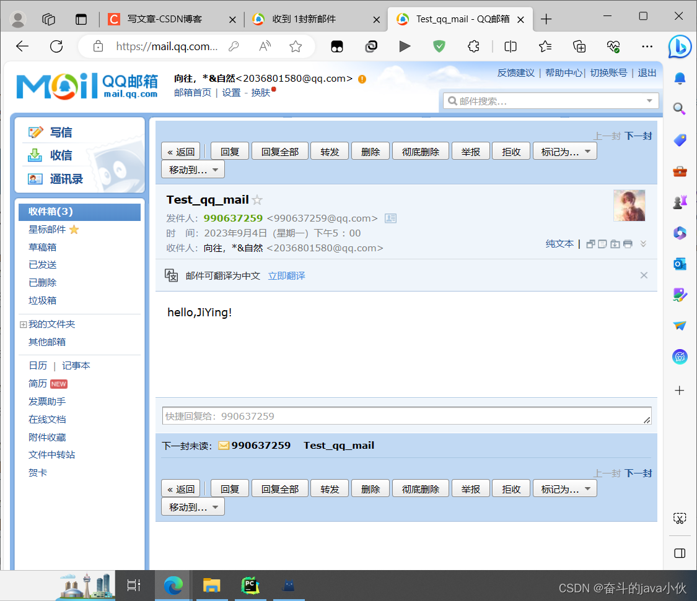Refresh the page
This screenshot has width=697, height=601.
(56, 46)
